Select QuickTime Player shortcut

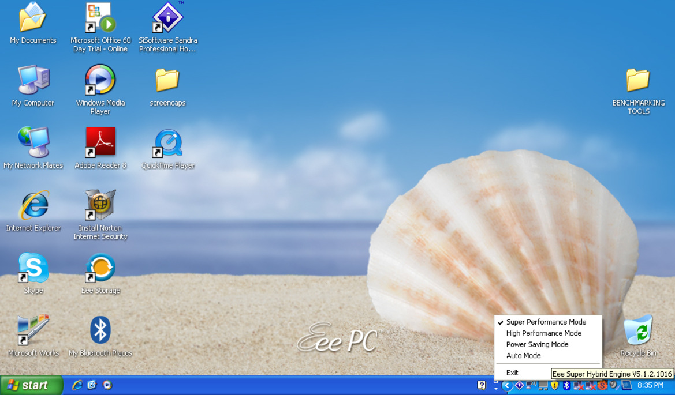click(168, 149)
